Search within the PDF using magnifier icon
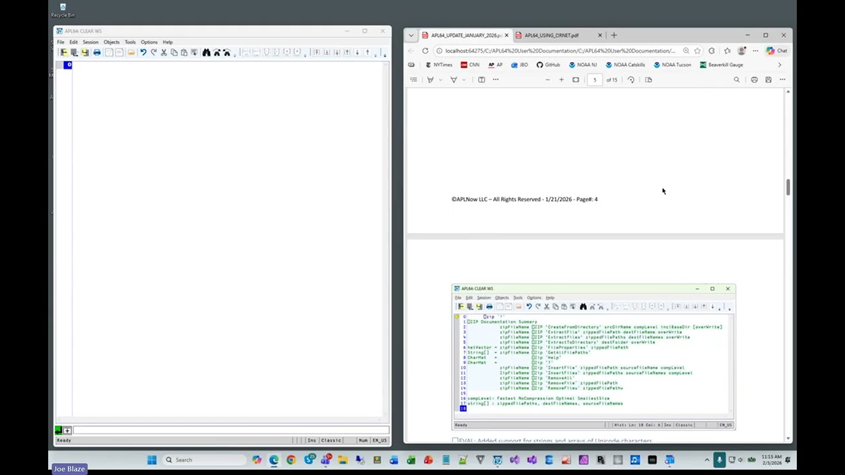845x475 pixels. (x=737, y=80)
